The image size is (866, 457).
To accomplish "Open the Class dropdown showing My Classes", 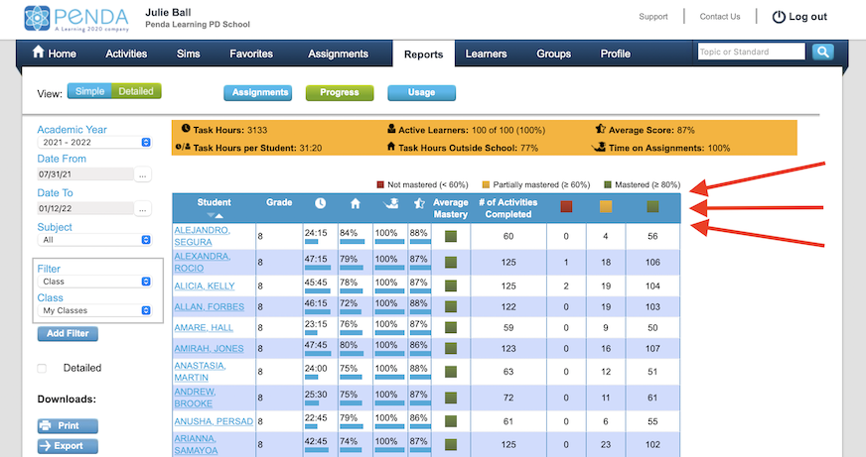I will (94, 310).
